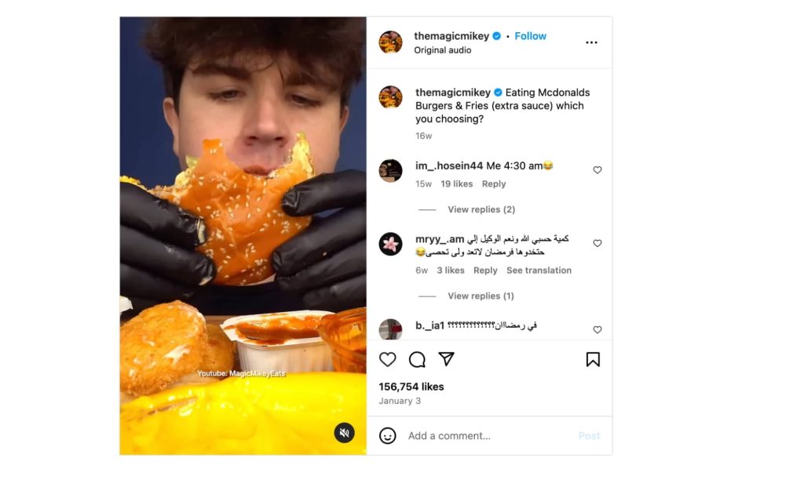Image resolution: width=804 pixels, height=483 pixels.
Task: Open mryy_.am's flower avatar
Action: (x=391, y=244)
